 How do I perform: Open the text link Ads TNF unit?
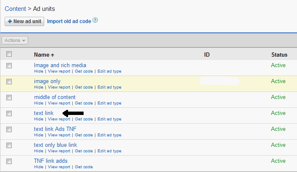(x=55, y=129)
